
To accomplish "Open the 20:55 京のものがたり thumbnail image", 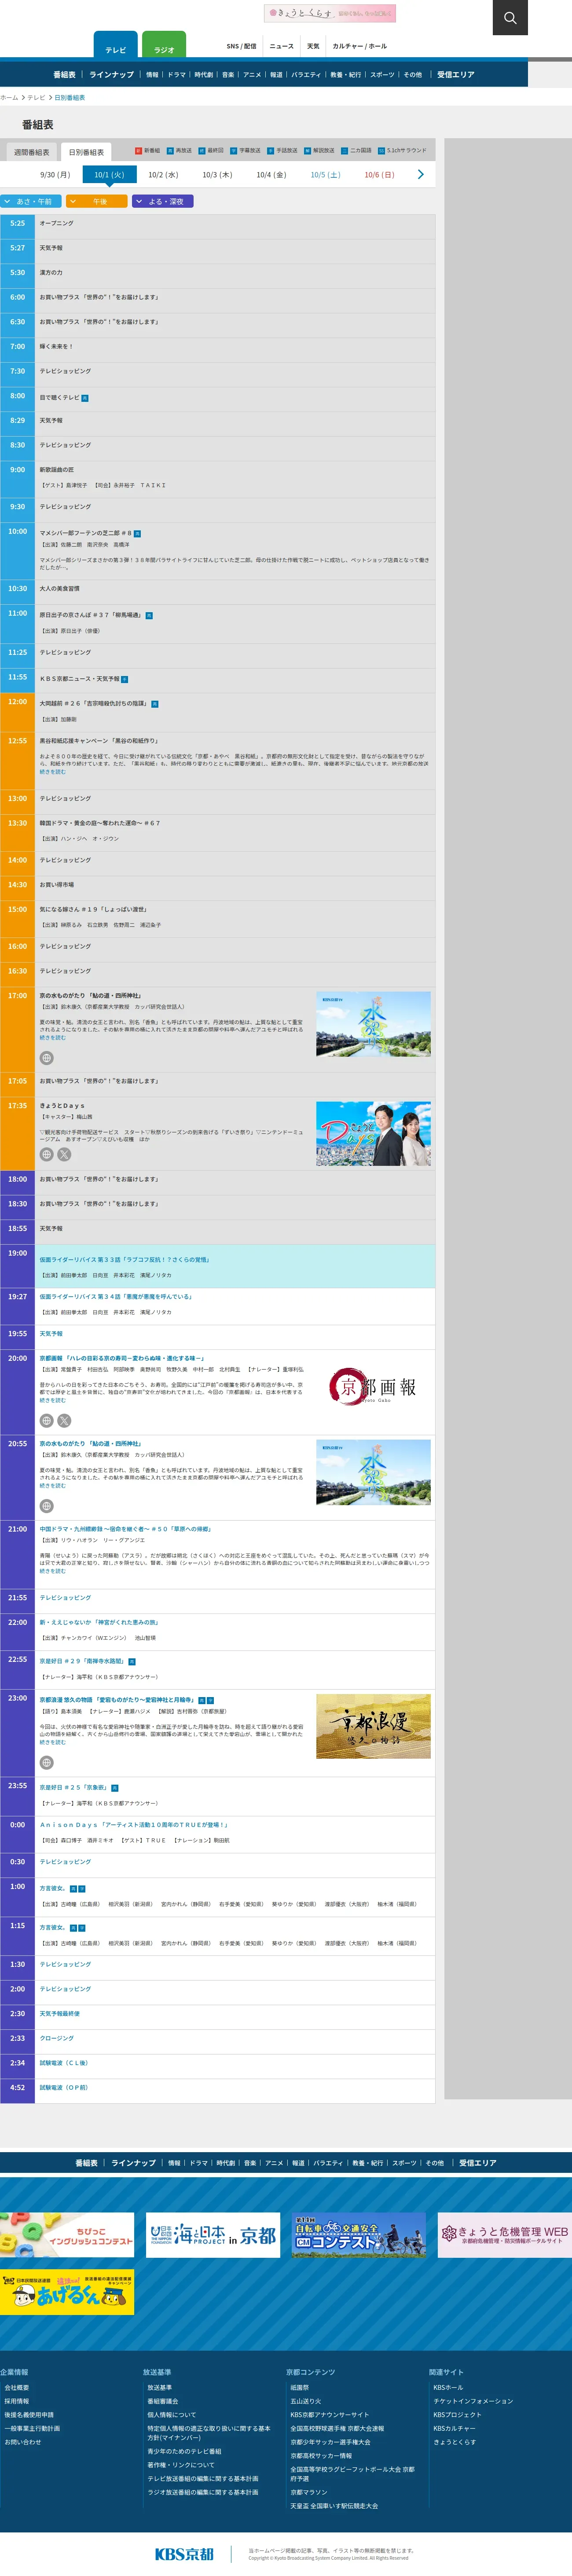I will tap(373, 1472).
